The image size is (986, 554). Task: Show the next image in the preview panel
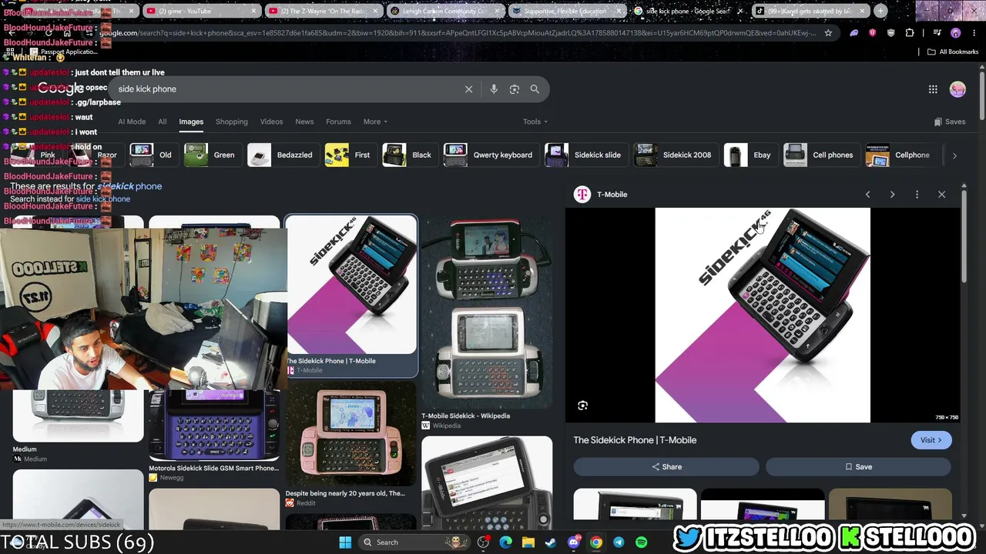coord(892,195)
